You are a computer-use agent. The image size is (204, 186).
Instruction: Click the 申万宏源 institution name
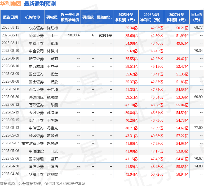coord(36,66)
